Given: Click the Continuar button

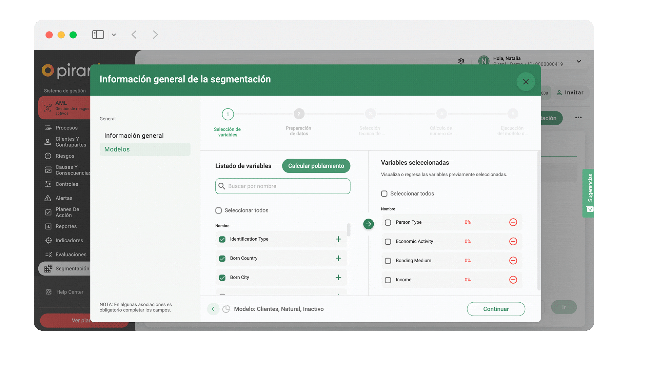Looking at the screenshot, I should point(496,309).
